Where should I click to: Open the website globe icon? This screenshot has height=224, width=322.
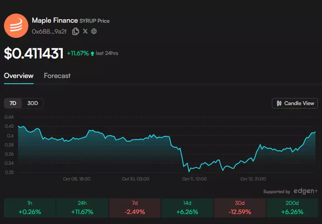click(x=94, y=31)
